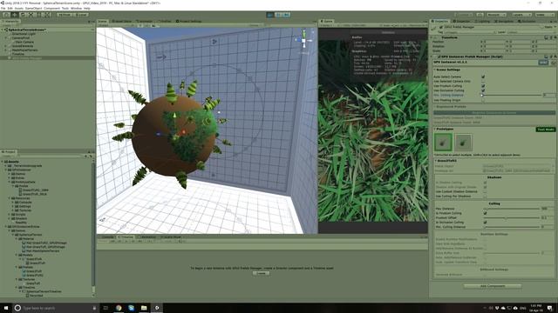
Task: Collapse the Prototypes section
Action: [x=434, y=130]
